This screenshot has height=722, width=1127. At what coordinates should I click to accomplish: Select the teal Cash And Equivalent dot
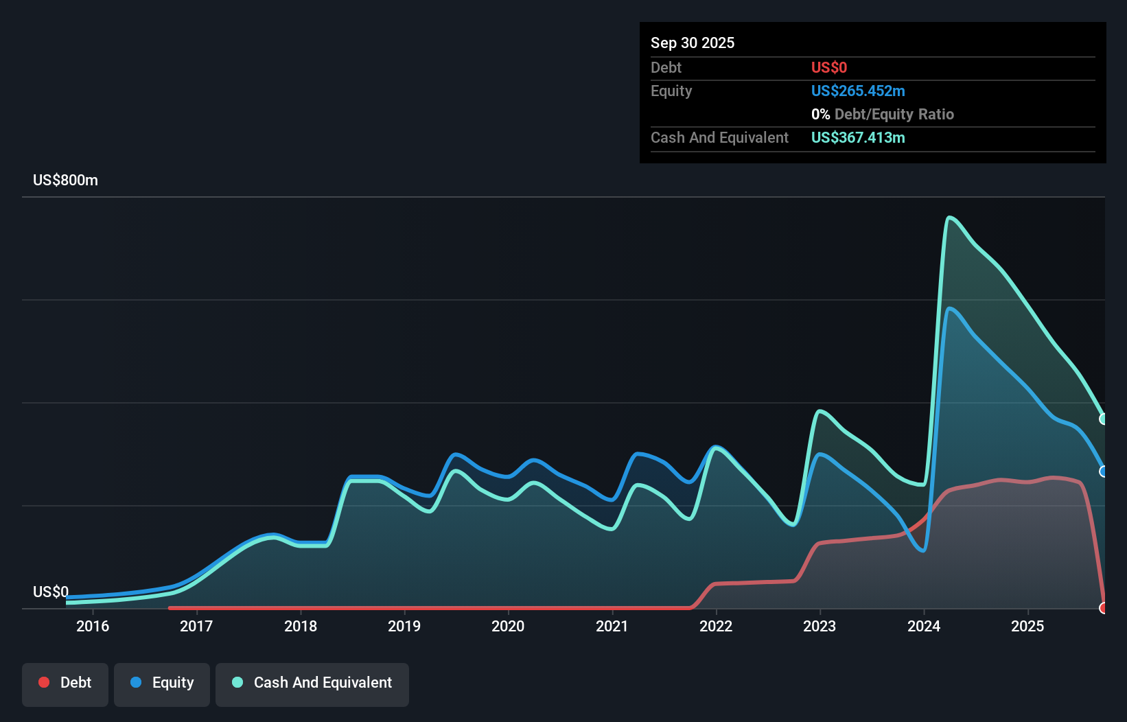pyautogui.click(x=237, y=682)
